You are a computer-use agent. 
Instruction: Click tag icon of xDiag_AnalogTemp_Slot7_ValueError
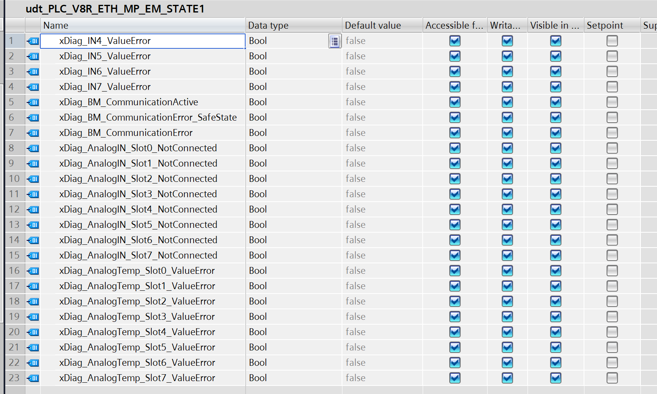click(33, 378)
